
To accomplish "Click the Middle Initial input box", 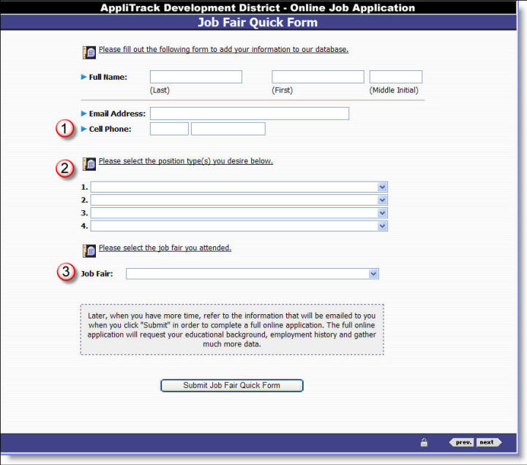I will click(395, 77).
